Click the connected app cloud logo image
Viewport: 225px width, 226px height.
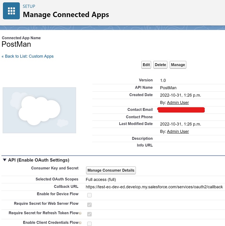pos(39,110)
